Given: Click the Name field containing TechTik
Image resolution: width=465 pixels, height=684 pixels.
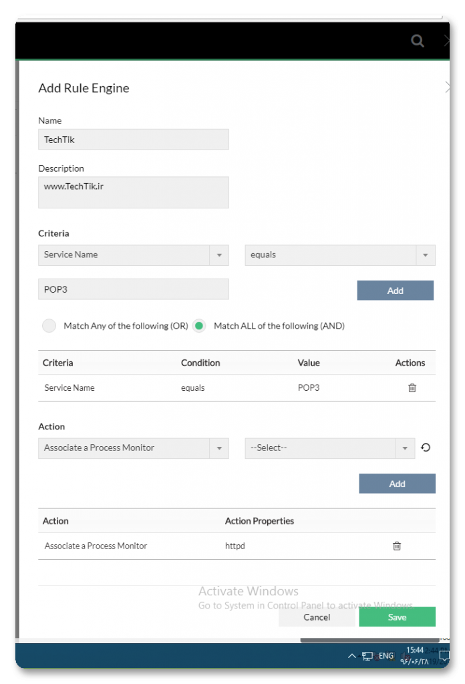Looking at the screenshot, I should click(x=133, y=139).
